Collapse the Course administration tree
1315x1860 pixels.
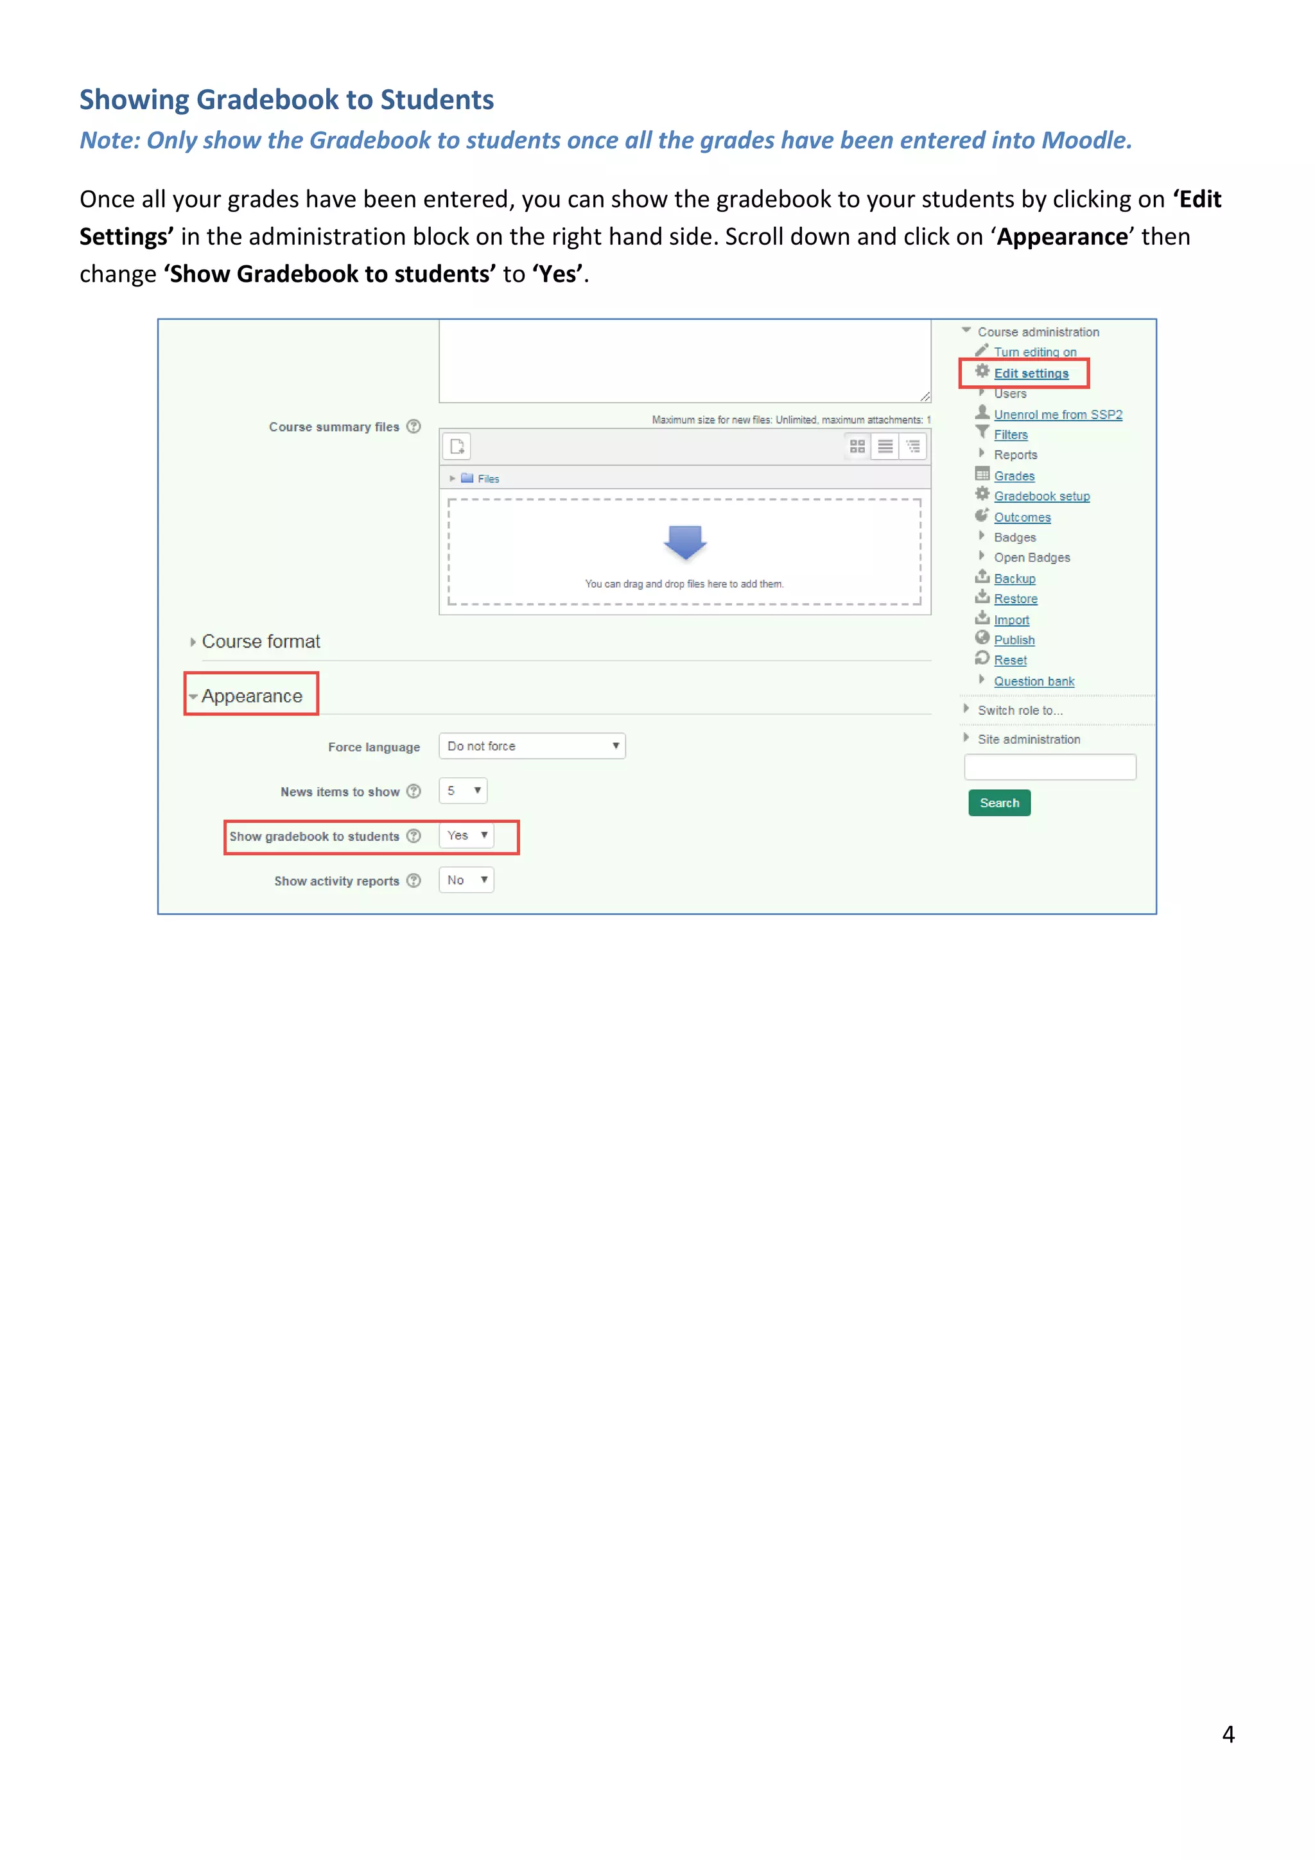click(x=966, y=331)
